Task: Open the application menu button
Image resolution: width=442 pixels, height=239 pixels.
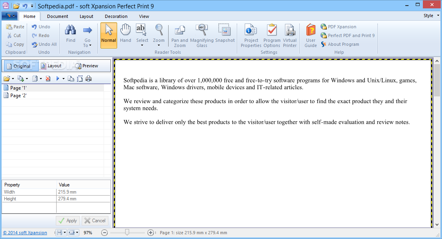Action: point(10,16)
